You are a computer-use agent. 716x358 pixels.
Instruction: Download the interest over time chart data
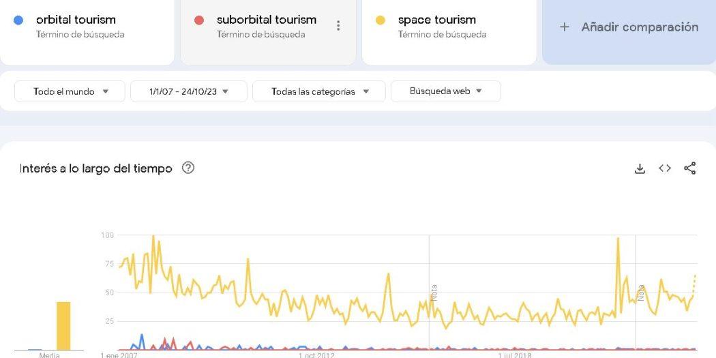[x=640, y=168]
